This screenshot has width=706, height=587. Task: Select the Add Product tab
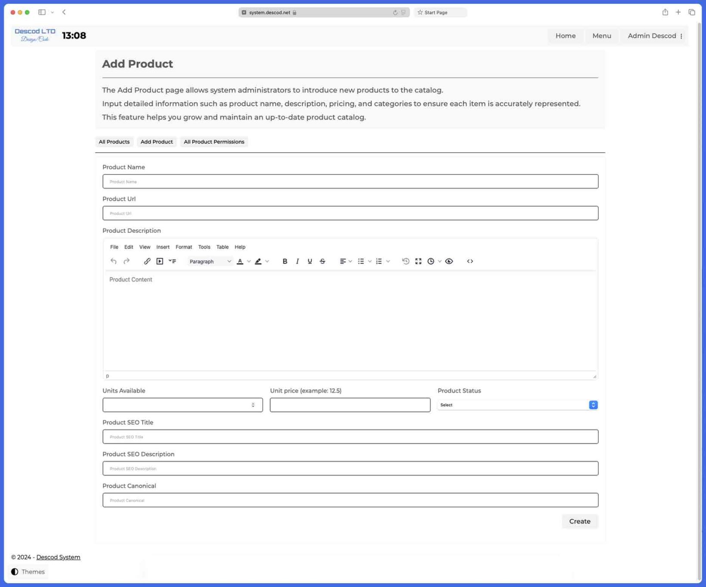157,142
